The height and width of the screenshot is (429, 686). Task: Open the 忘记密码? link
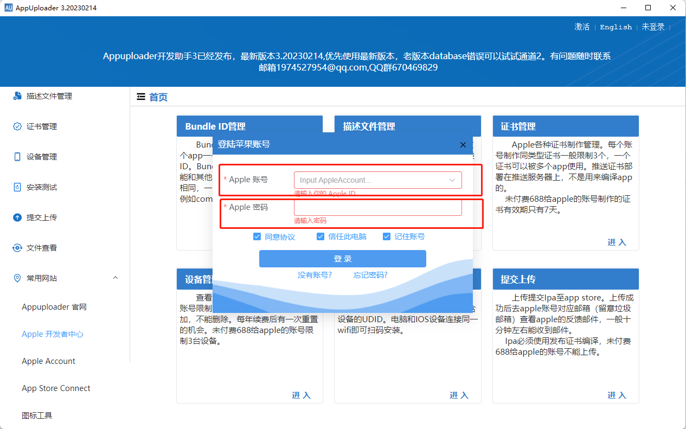pyautogui.click(x=370, y=275)
